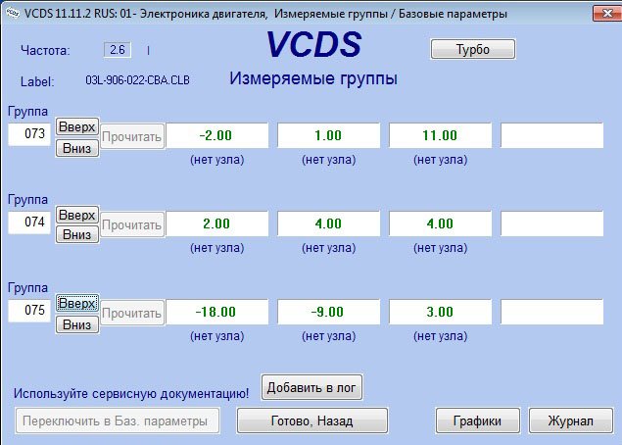Click Добавить в лог button
This screenshot has width=622, height=445.
(311, 387)
